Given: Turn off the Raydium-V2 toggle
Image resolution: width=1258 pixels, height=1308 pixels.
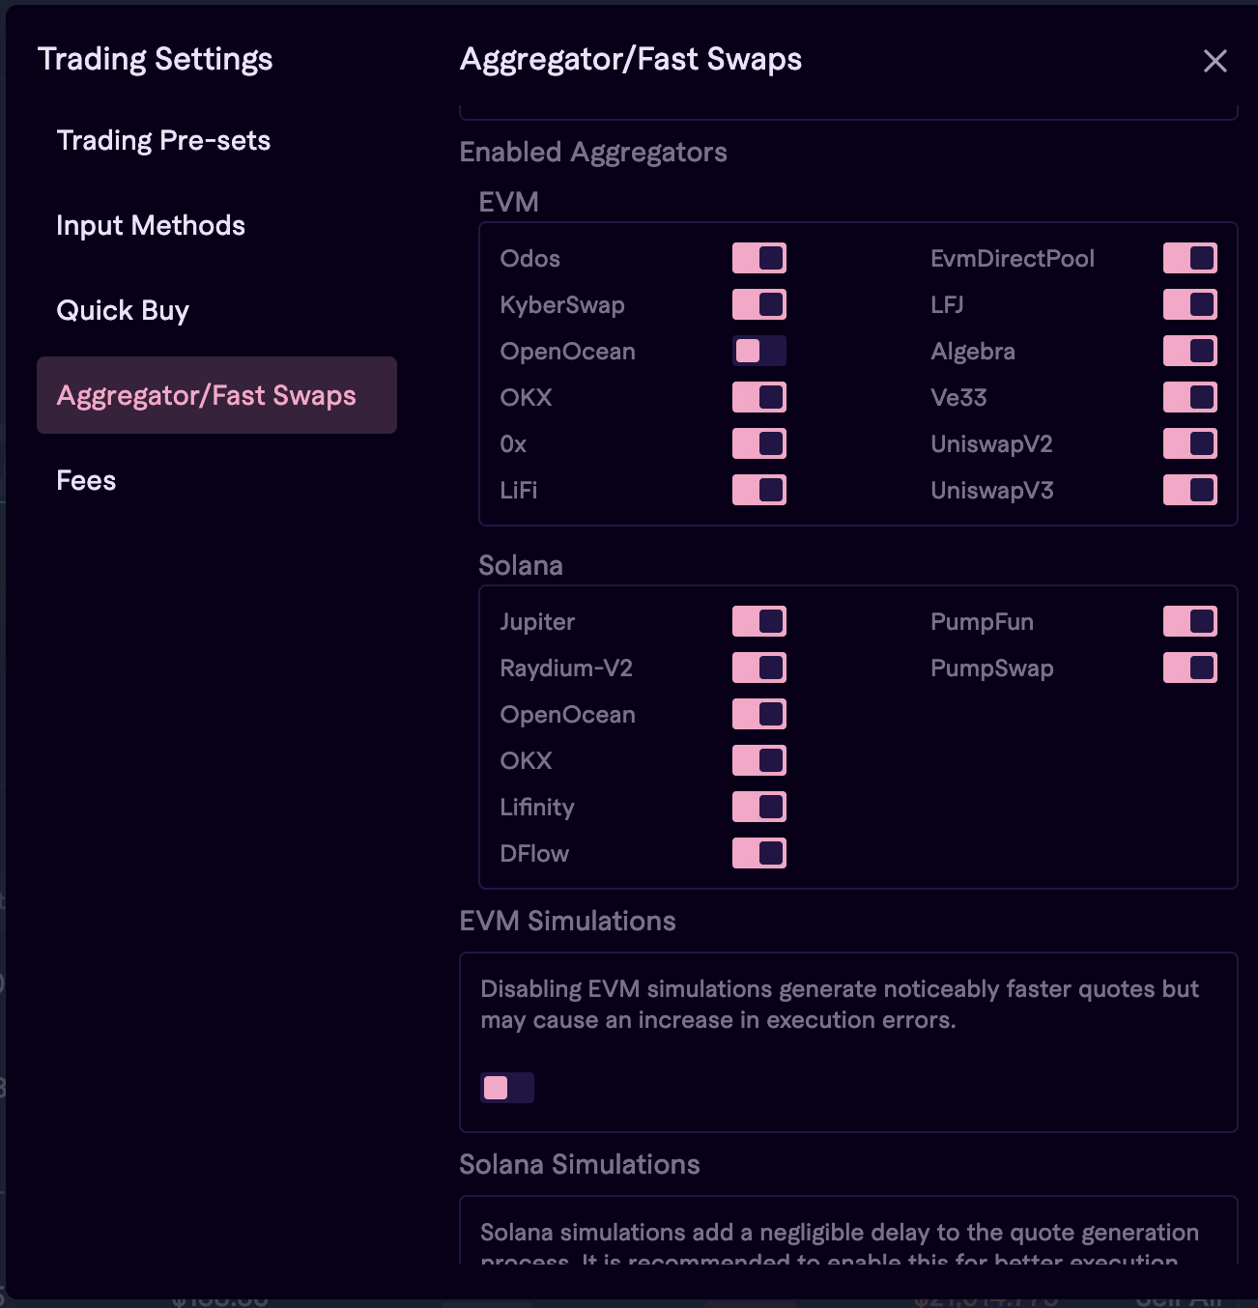Looking at the screenshot, I should click(x=758, y=668).
